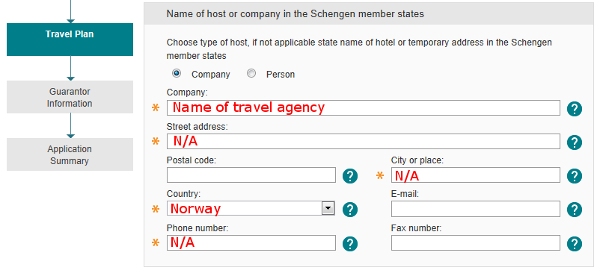The width and height of the screenshot is (600, 273).
Task: Focus the empty Fax number field
Action: pyautogui.click(x=475, y=242)
